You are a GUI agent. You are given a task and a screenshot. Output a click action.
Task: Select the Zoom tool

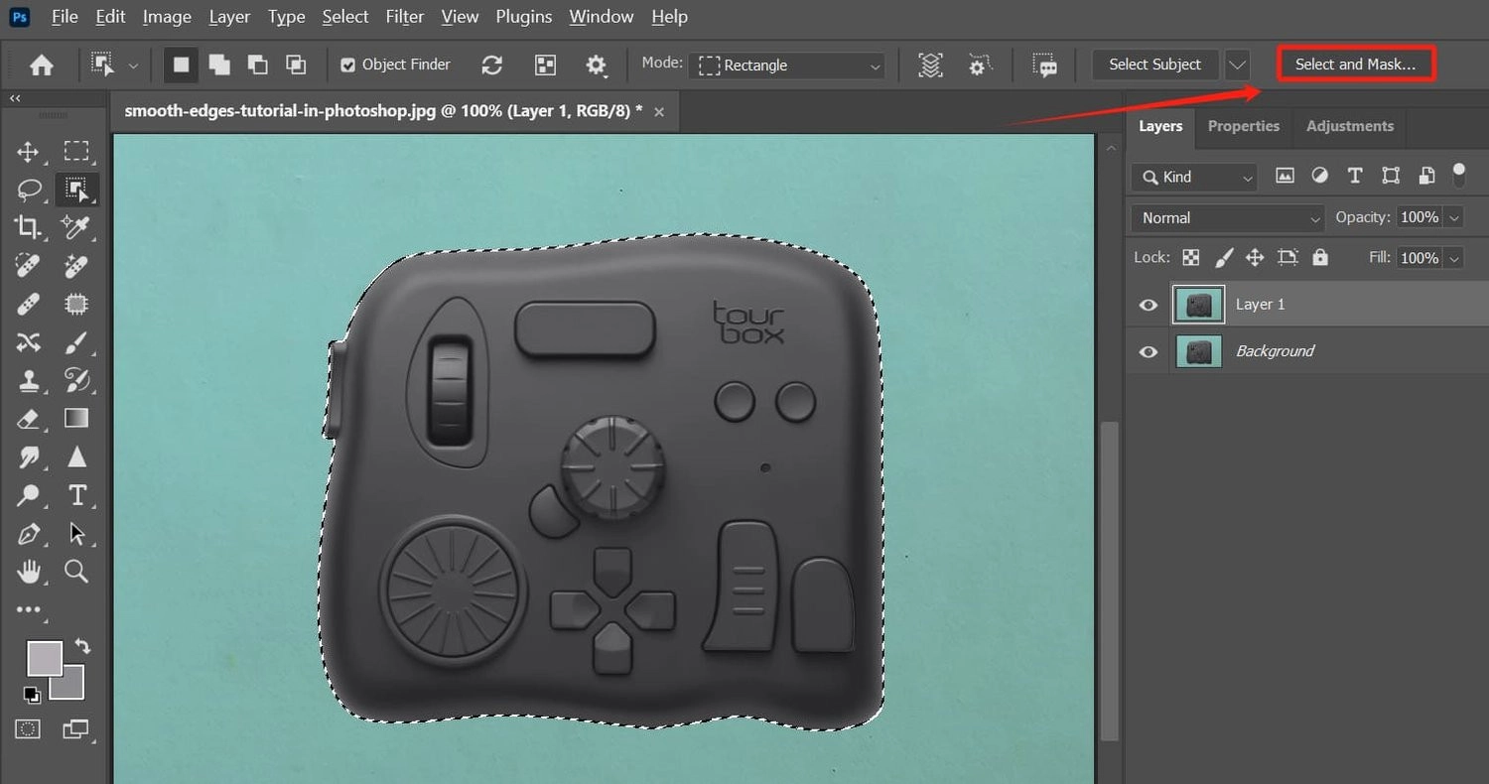[76, 572]
